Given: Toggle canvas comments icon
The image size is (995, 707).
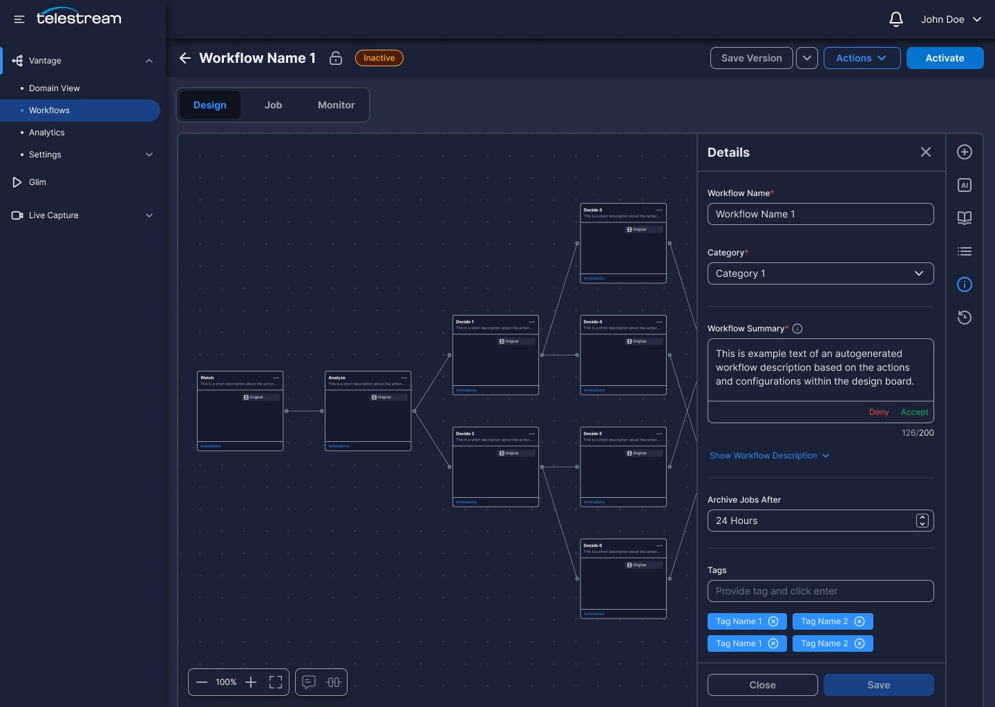Looking at the screenshot, I should pyautogui.click(x=309, y=682).
